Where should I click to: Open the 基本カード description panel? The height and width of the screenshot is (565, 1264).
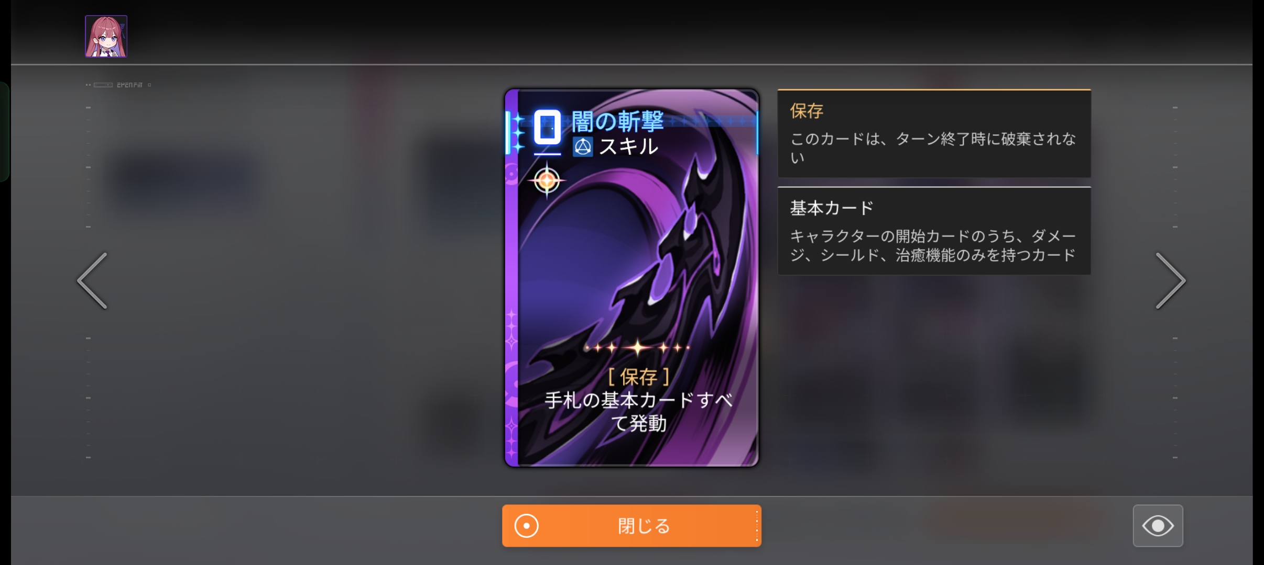point(934,231)
